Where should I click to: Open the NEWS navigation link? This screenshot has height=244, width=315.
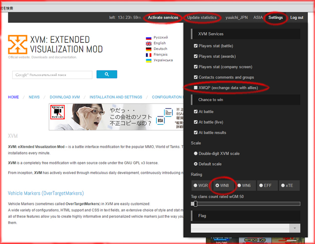[34, 97]
